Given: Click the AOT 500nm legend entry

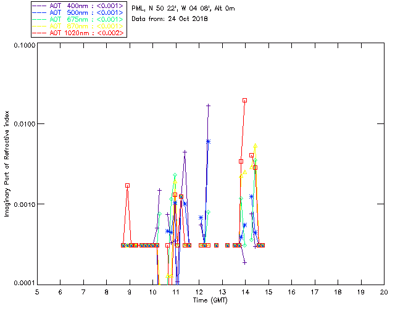Looking at the screenshot, I should pyautogui.click(x=78, y=12).
